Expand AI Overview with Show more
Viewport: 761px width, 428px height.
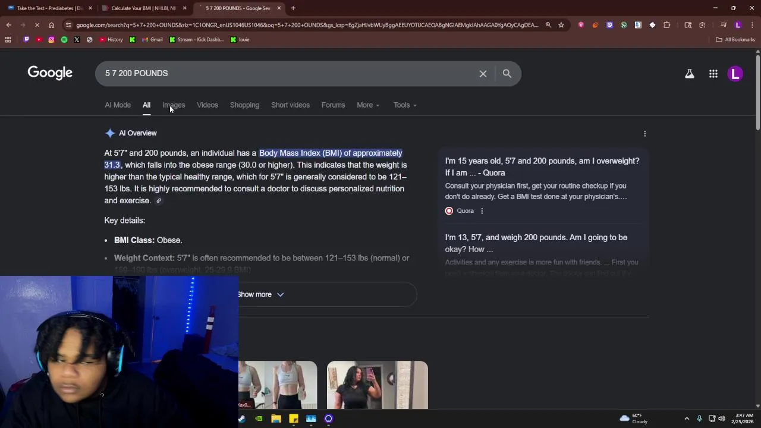pyautogui.click(x=261, y=295)
